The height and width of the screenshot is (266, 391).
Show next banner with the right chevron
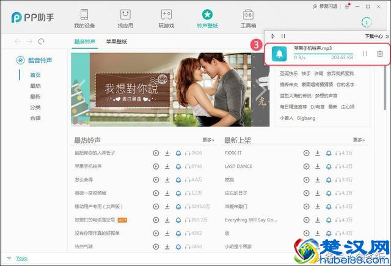(x=262, y=90)
